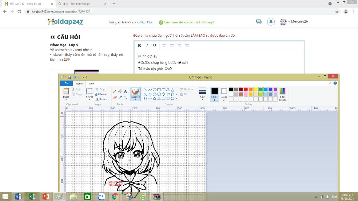The width and height of the screenshot is (358, 201).
Task: Select the Color picker eyedropper tool
Action: [120, 97]
